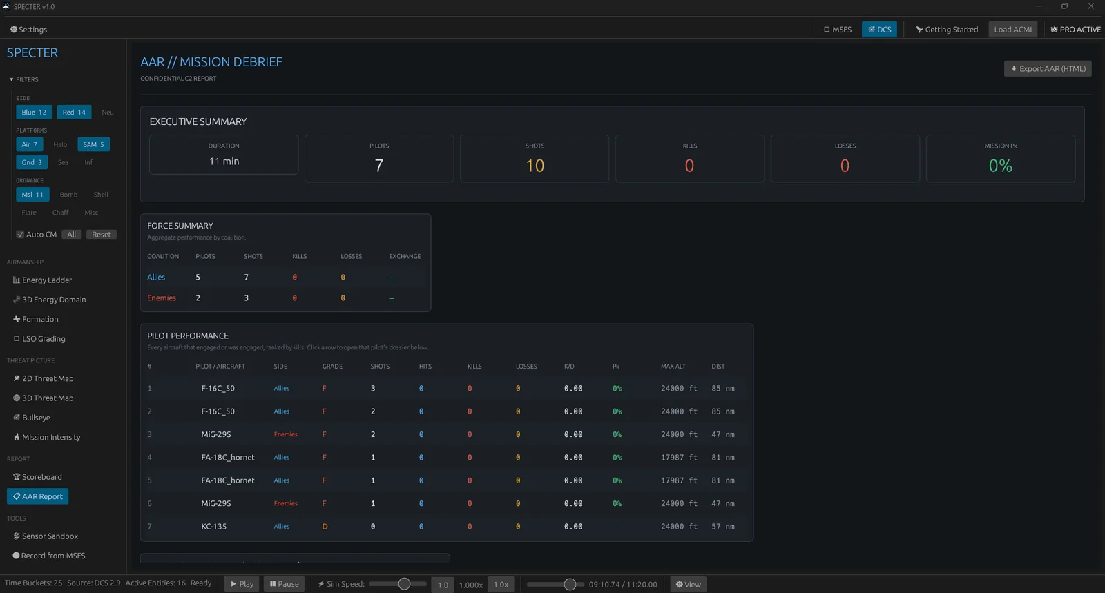Viewport: 1105px width, 593px height.
Task: Toggle Chaff ordnance filter
Action: click(x=61, y=213)
